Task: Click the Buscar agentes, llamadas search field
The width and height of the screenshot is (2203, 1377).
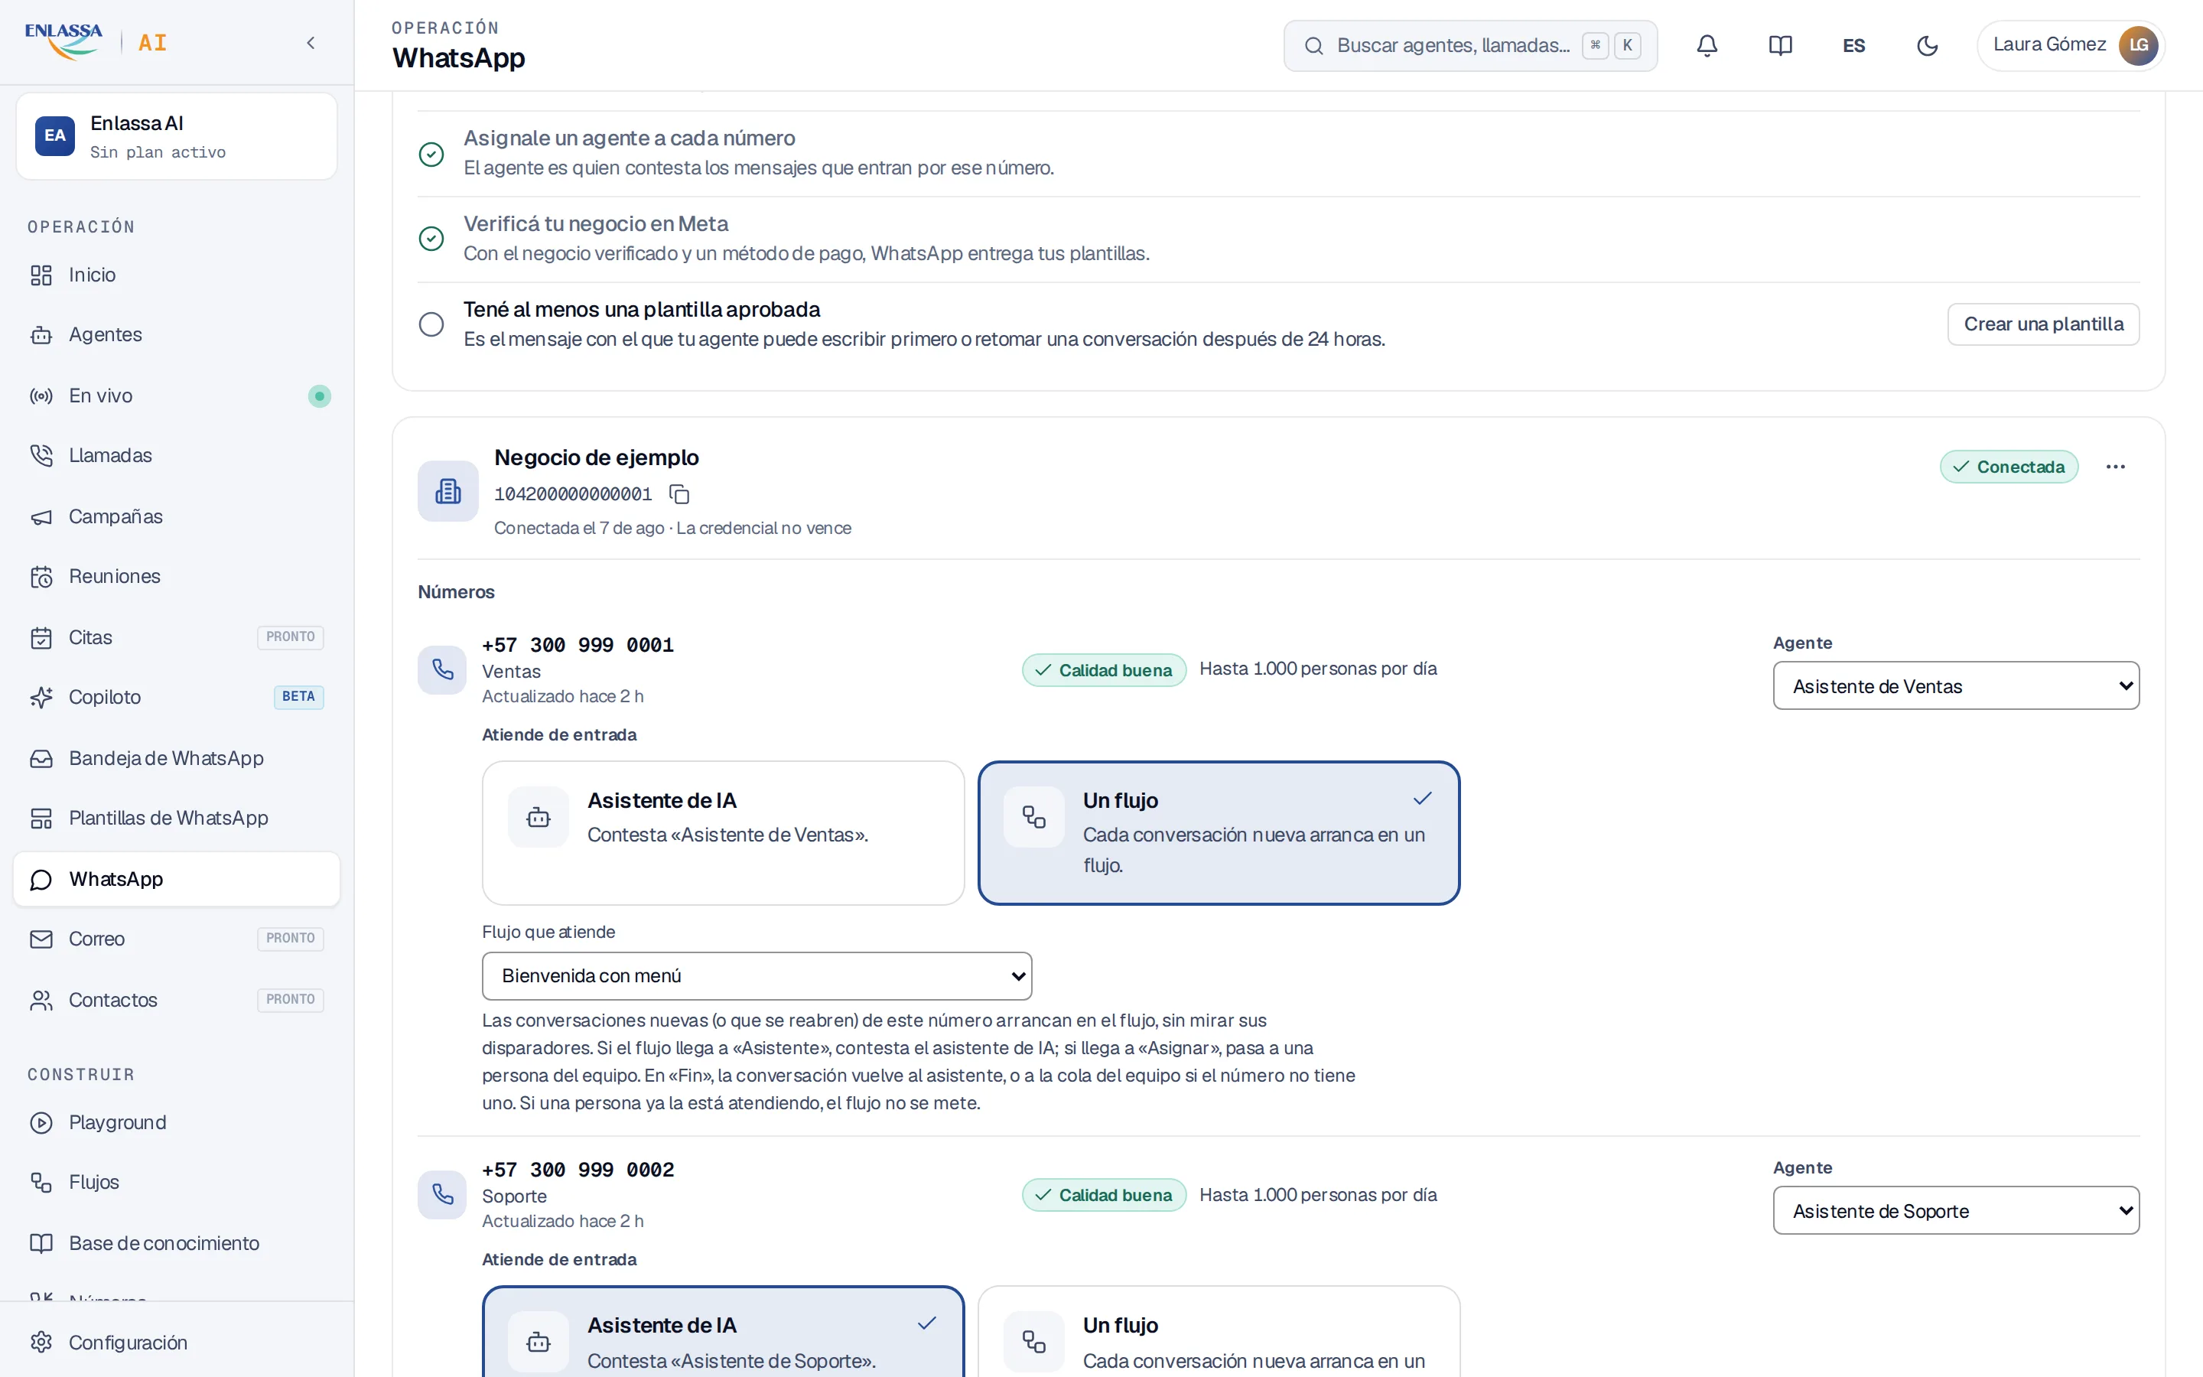Action: pyautogui.click(x=1469, y=46)
